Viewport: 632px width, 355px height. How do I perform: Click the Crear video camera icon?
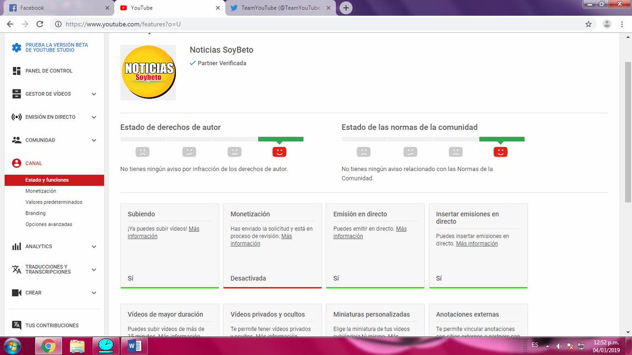click(16, 292)
